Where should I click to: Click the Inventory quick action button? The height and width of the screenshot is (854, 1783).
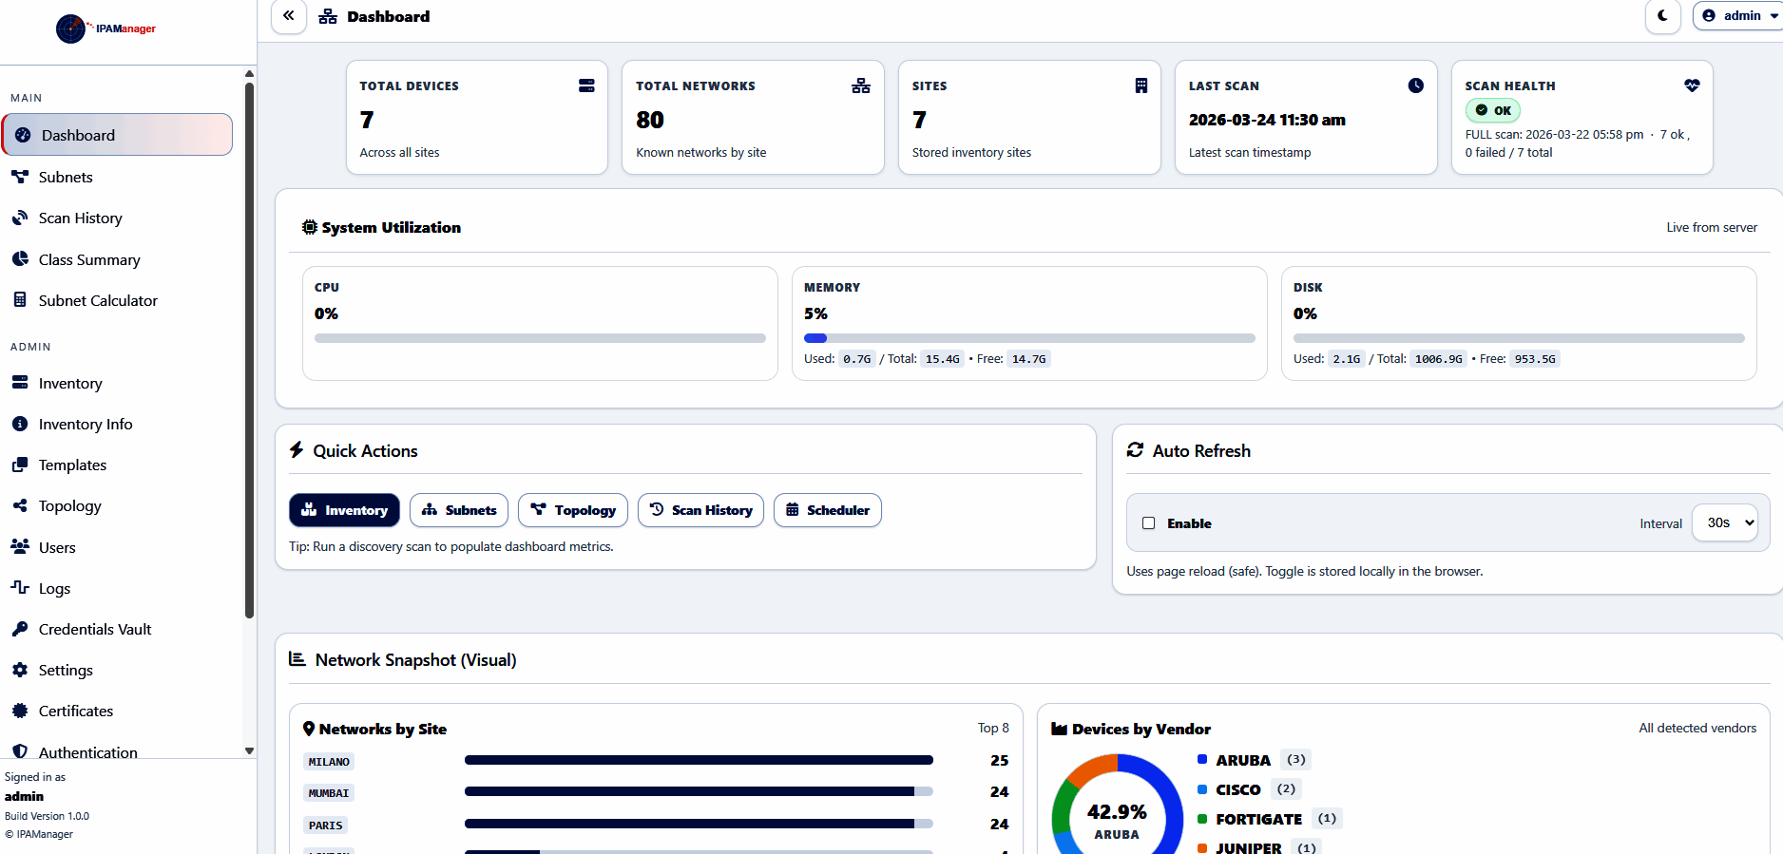[x=344, y=510]
